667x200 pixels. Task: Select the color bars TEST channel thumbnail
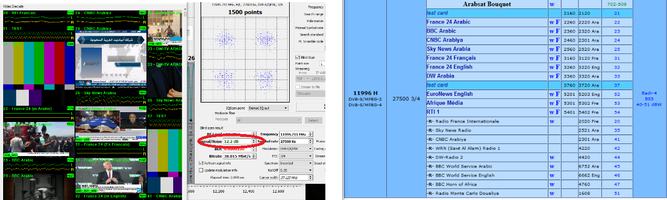tap(38, 73)
